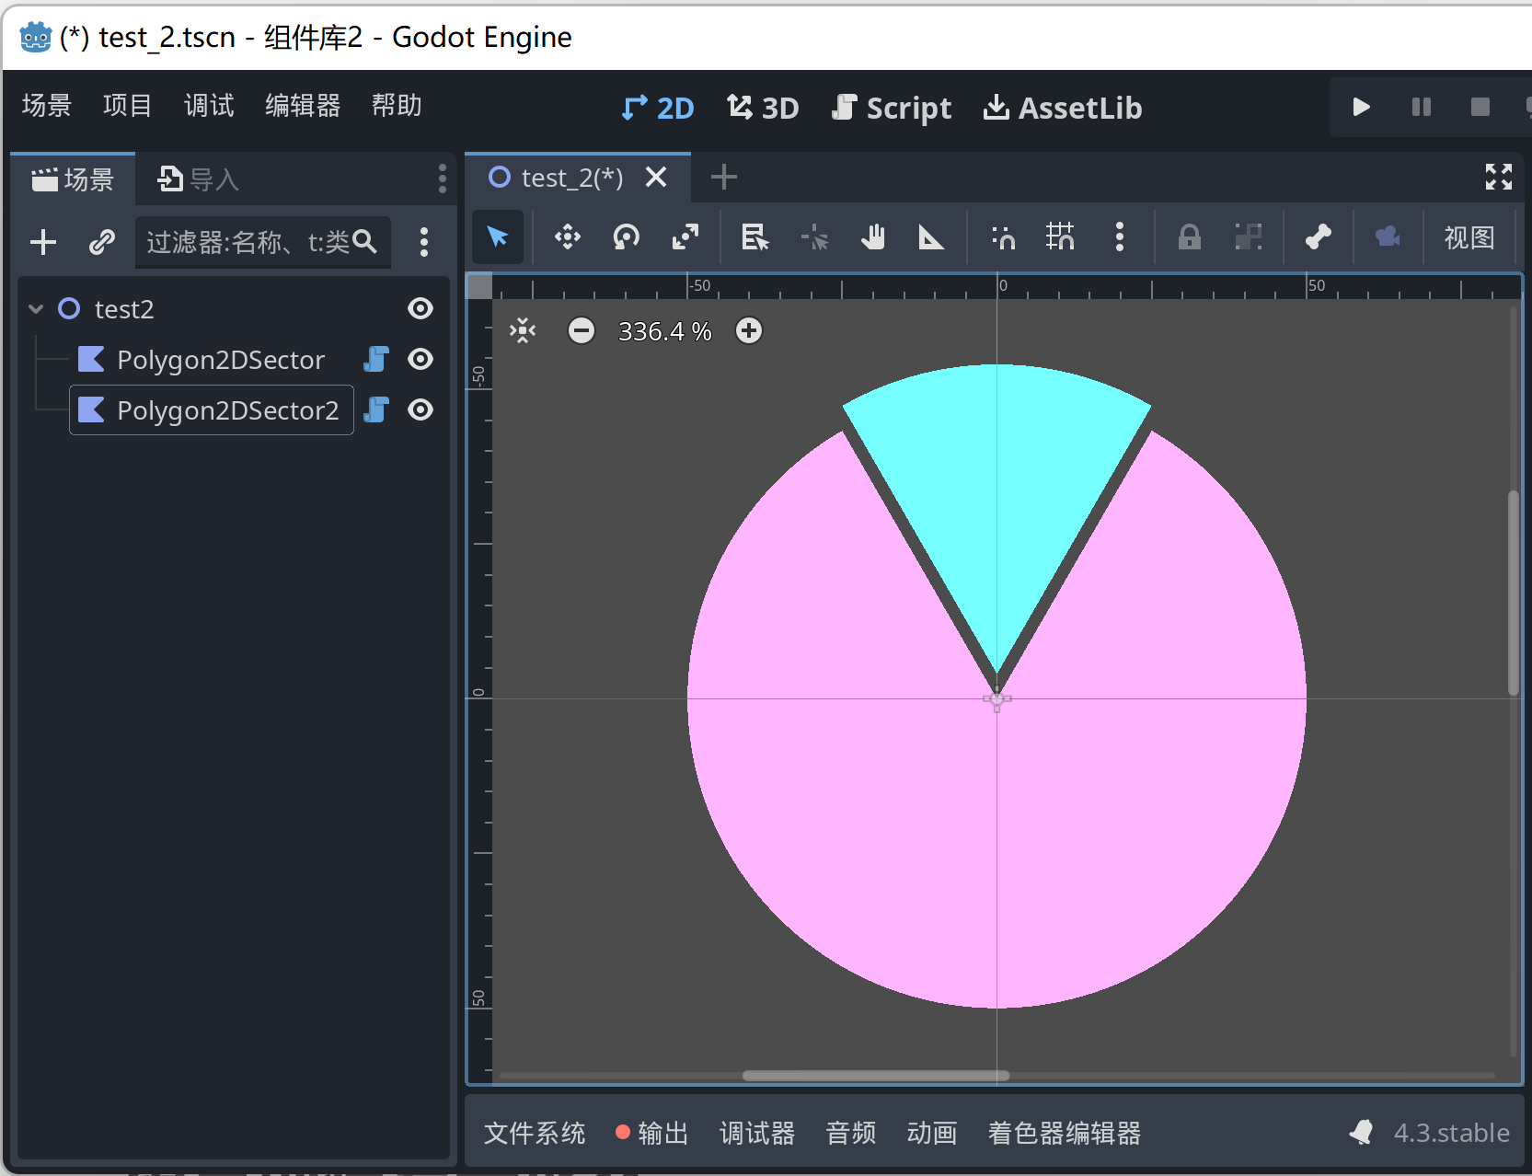Viewport: 1532px width, 1176px height.
Task: Hide the Polygon2DSector node
Action: pos(420,359)
